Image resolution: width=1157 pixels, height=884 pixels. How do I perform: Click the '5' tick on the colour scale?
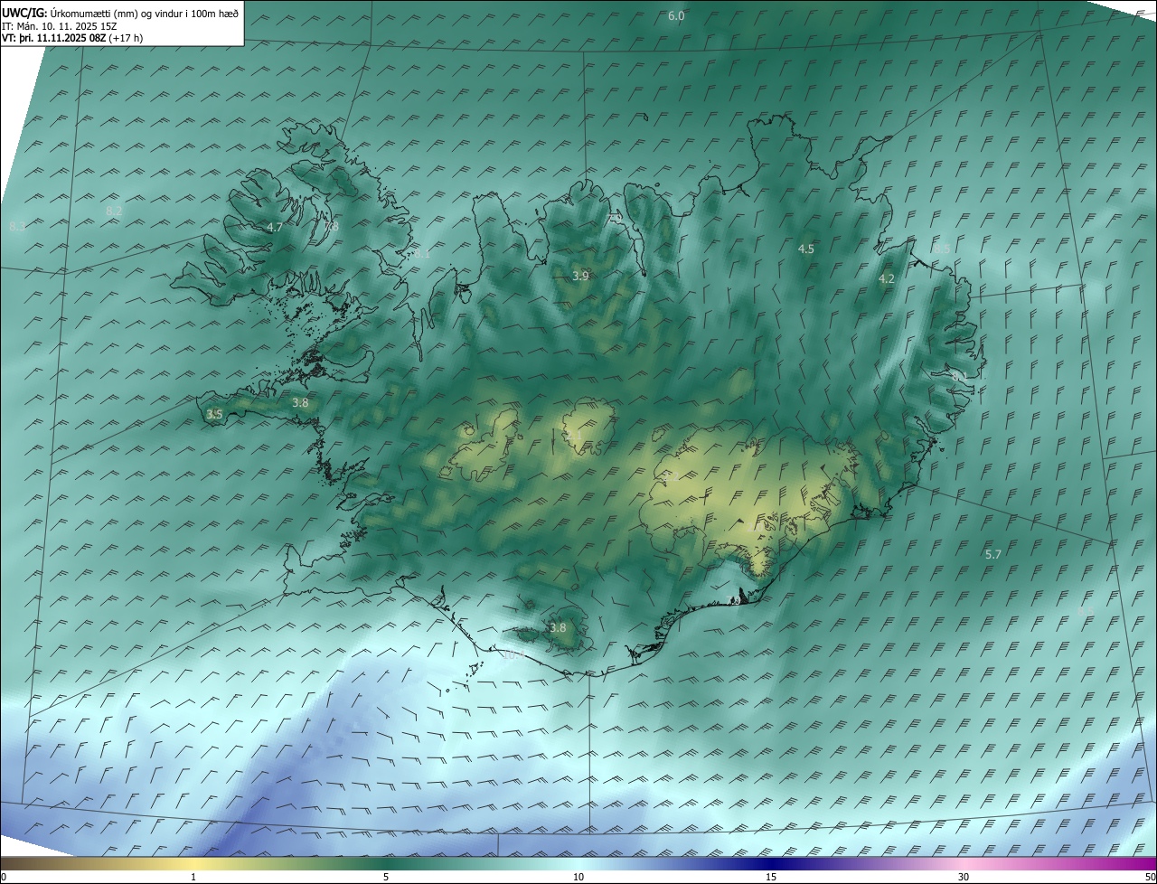[x=386, y=878]
